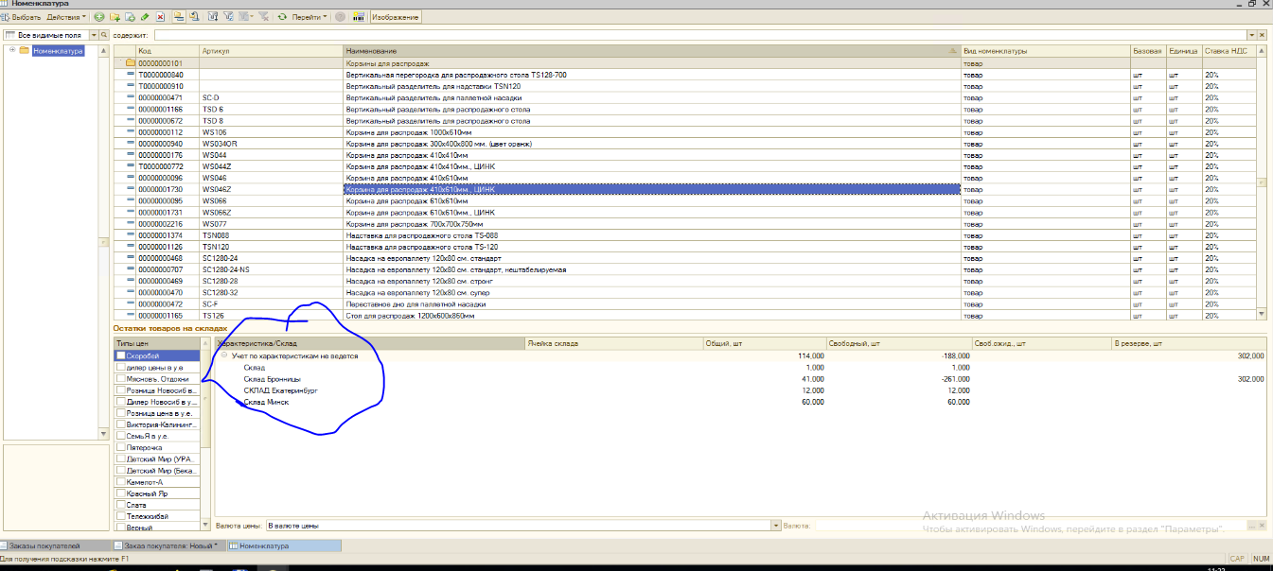Open the Все видимые поля dropdown

pyautogui.click(x=93, y=35)
